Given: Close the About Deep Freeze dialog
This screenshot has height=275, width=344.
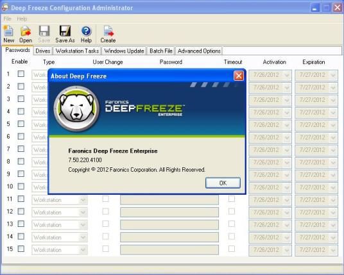Looking at the screenshot, I should point(239,76).
